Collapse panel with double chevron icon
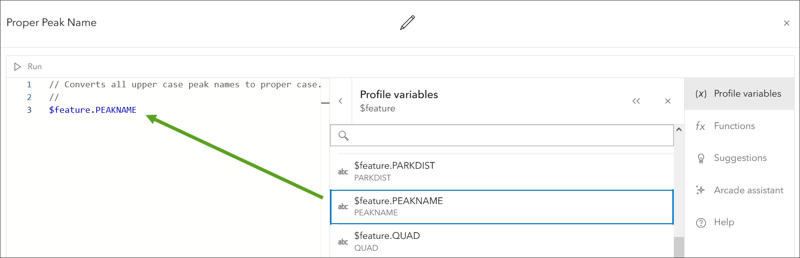 click(636, 101)
